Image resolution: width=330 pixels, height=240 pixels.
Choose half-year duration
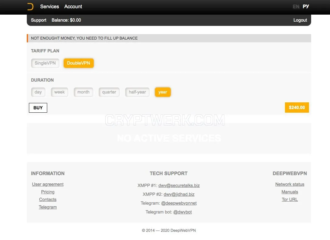pyautogui.click(x=137, y=92)
